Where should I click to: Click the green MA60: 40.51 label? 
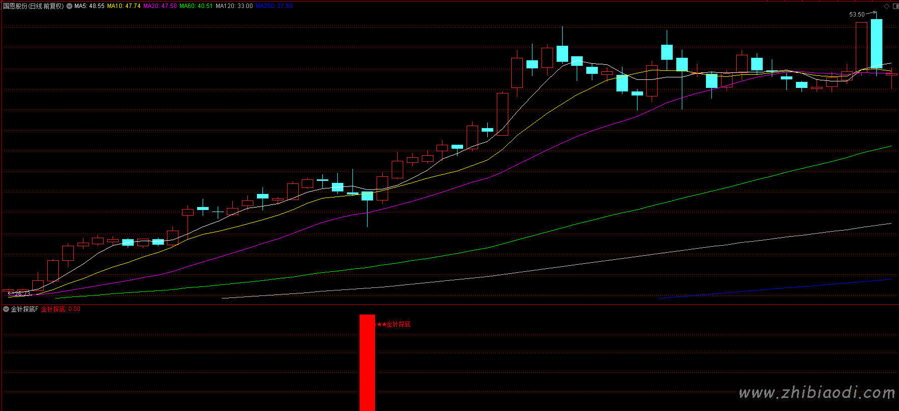[196, 6]
